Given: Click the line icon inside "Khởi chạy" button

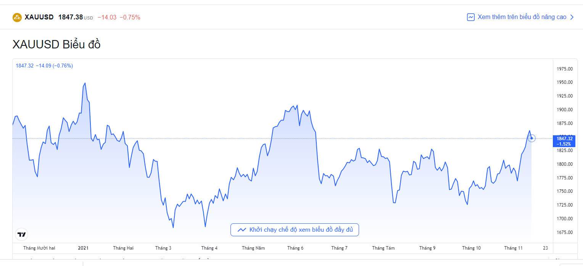Looking at the screenshot, I should pyautogui.click(x=242, y=230).
